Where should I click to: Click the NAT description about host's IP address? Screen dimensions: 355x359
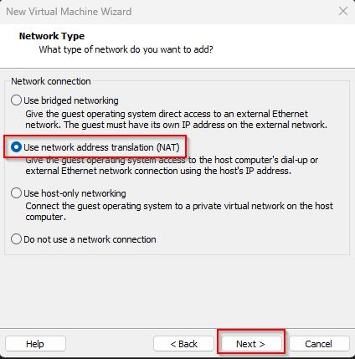click(x=172, y=165)
